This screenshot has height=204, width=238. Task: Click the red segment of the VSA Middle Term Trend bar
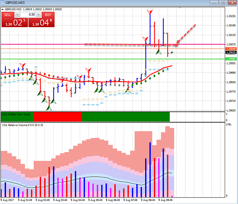[x=58, y=117]
